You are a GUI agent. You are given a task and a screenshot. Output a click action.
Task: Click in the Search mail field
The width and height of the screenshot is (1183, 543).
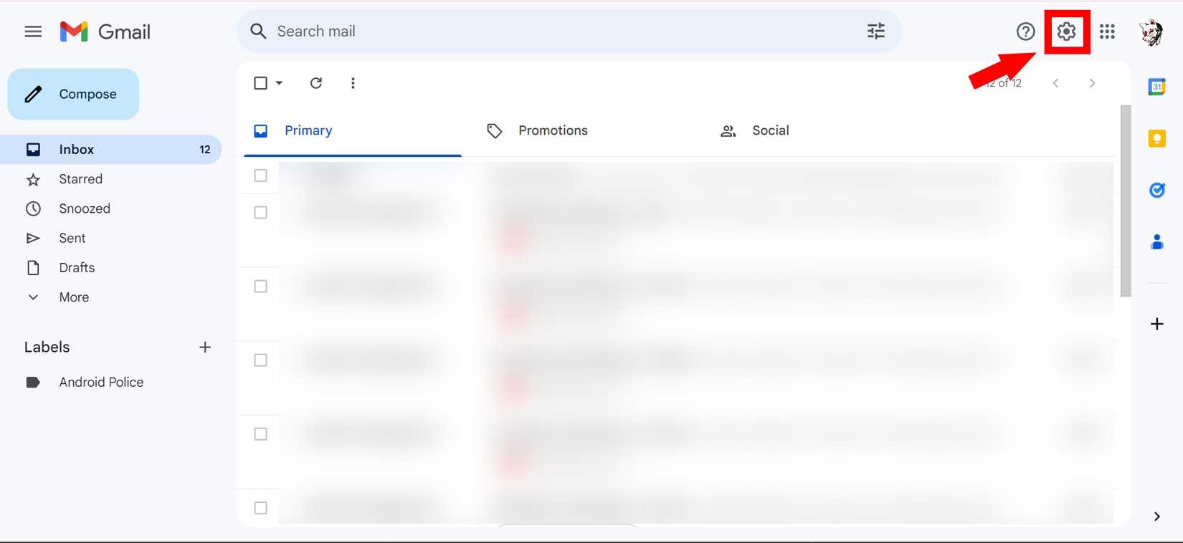(559, 32)
